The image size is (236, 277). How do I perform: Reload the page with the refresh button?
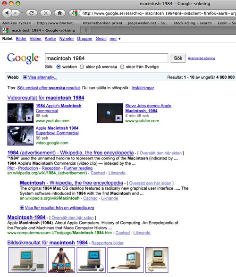point(32,13)
